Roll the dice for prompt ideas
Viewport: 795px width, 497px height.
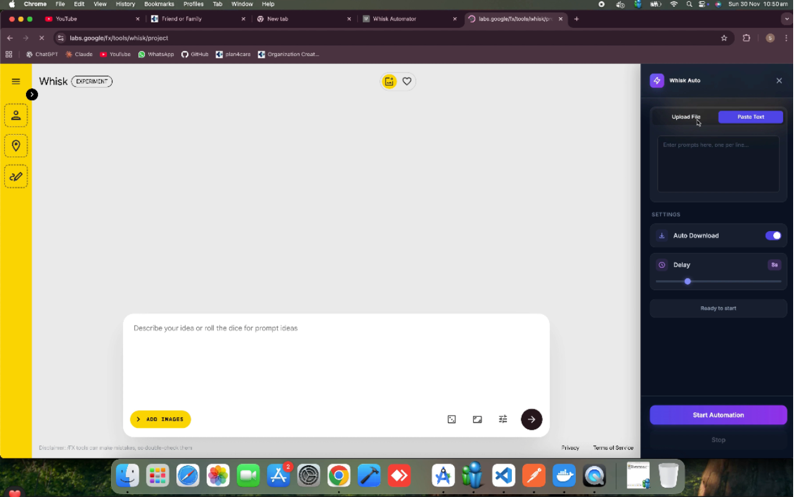point(452,419)
